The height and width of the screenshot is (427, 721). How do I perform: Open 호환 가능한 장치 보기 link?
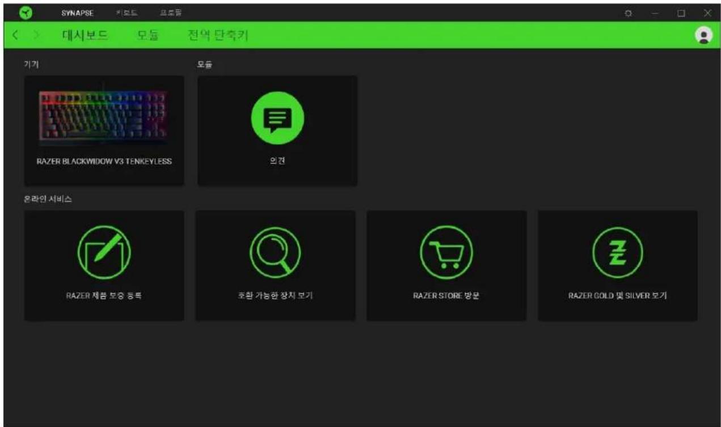click(276, 297)
